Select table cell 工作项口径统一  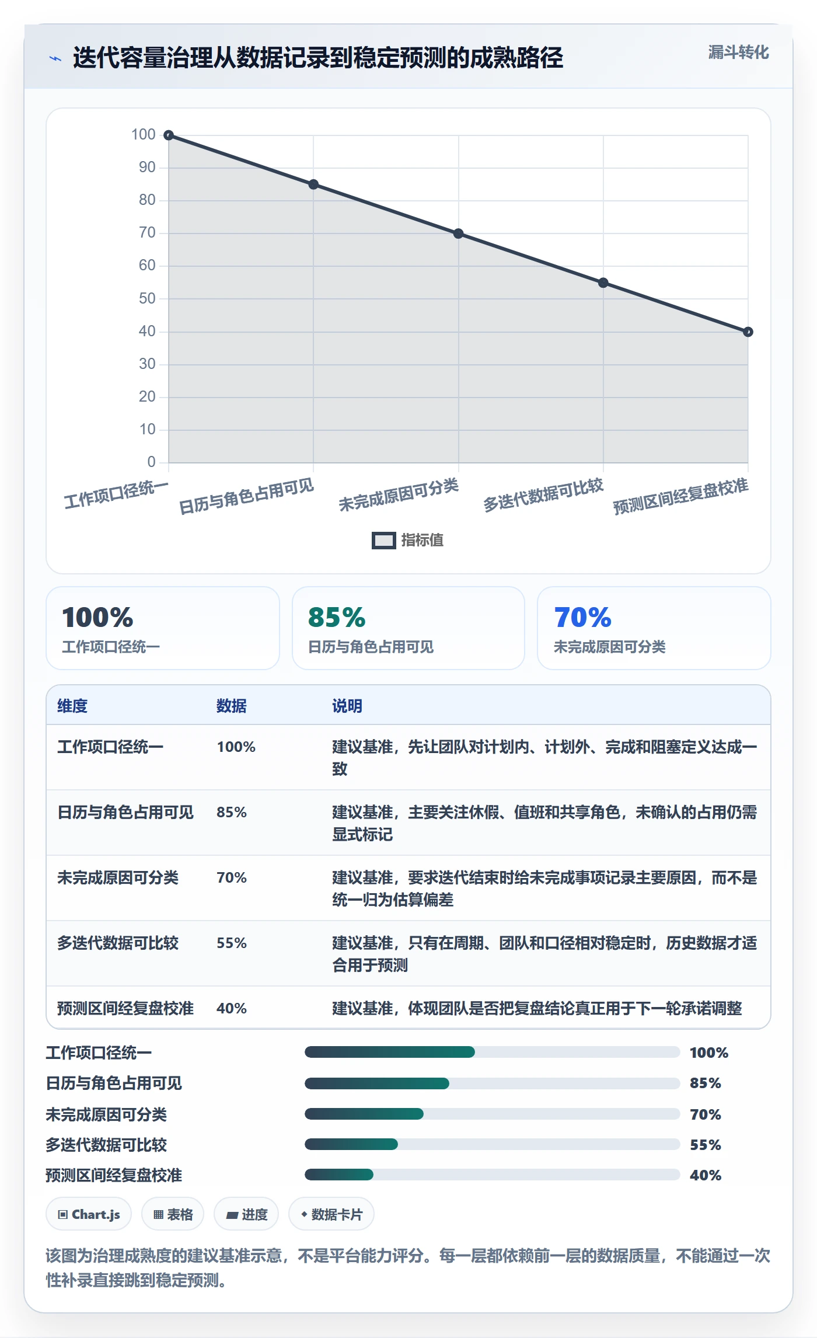tap(110, 747)
